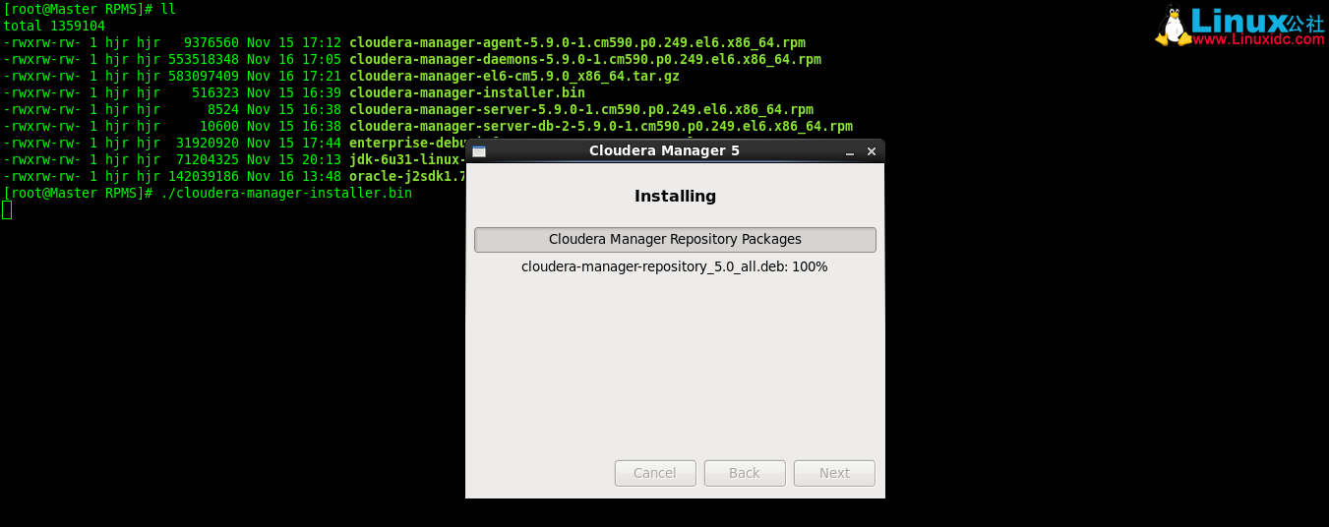This screenshot has width=1329, height=527.
Task: Click the Cloudera Manager 5 title bar text
Action: point(664,150)
